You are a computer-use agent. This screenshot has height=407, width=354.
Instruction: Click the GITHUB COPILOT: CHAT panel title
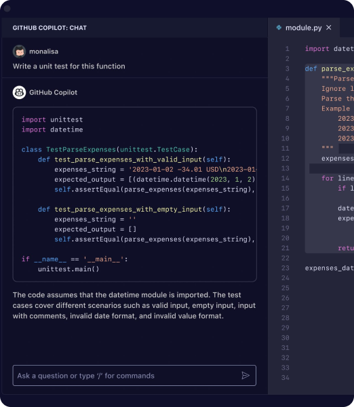50,28
